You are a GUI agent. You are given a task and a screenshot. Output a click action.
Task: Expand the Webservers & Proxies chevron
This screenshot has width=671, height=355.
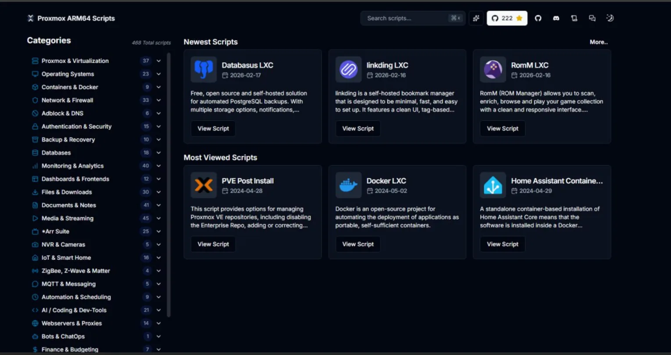point(158,323)
